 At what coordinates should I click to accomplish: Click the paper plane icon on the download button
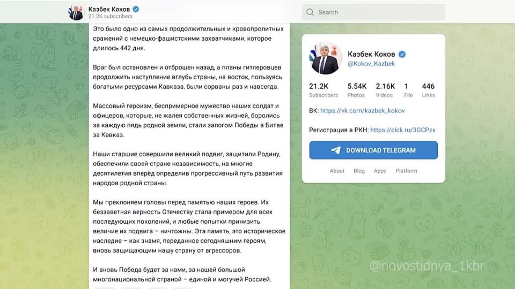click(336, 150)
